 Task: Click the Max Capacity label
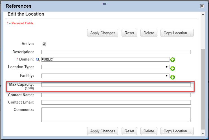click(21, 84)
